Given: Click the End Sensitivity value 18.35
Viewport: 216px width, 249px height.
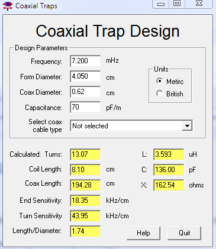Looking at the screenshot, I should pos(85,201).
